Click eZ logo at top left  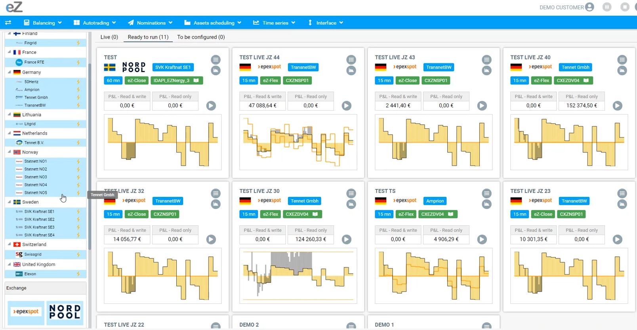14,7
